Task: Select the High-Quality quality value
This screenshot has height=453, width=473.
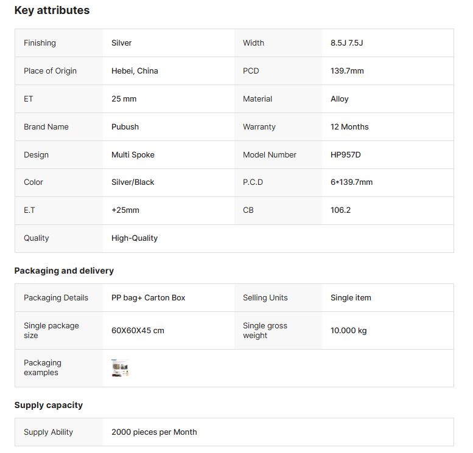Action: point(135,238)
